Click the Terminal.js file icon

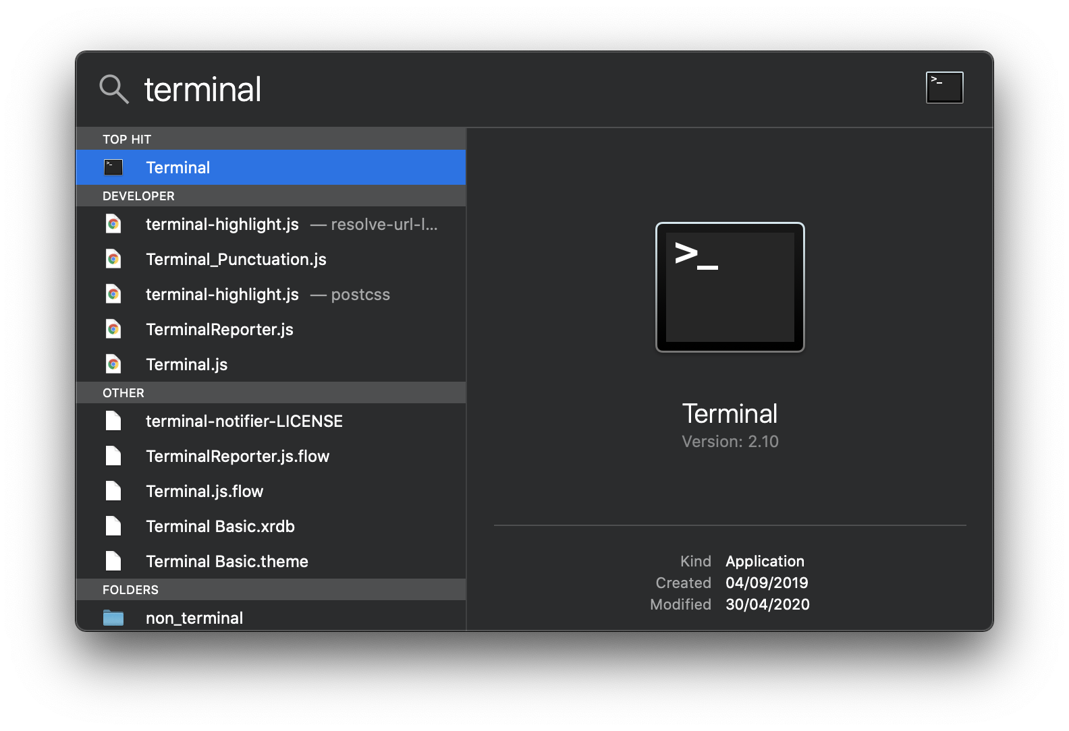coord(113,364)
